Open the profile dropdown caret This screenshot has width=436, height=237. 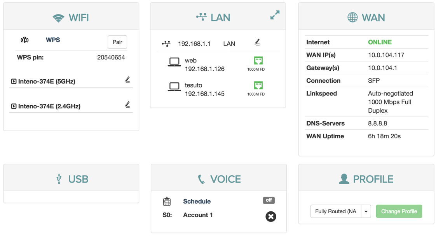click(x=366, y=212)
